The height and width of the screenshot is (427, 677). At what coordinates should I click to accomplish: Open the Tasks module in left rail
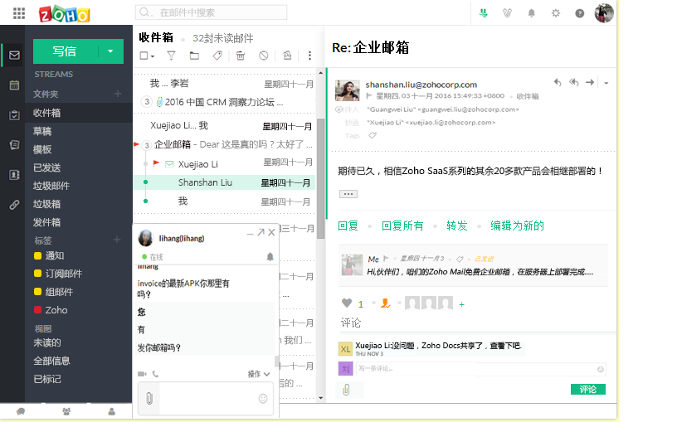tap(14, 114)
